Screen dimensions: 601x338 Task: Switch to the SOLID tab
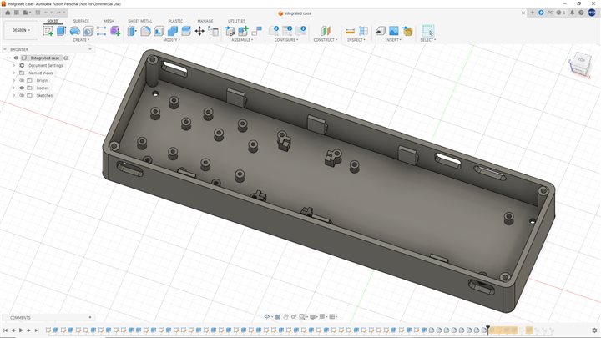coord(53,21)
